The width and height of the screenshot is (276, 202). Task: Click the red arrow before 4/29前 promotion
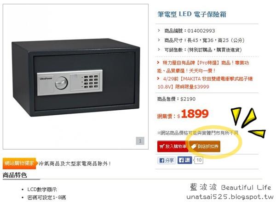point(158,79)
